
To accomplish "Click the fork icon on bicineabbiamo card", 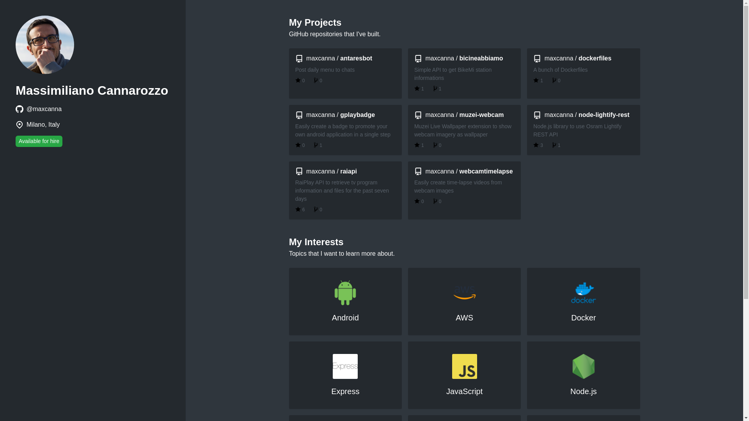I will 435,88.
